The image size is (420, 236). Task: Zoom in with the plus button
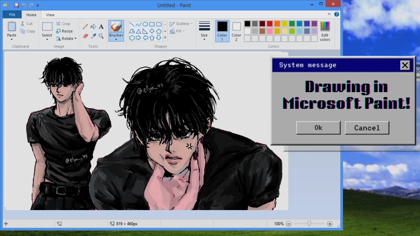click(330, 224)
